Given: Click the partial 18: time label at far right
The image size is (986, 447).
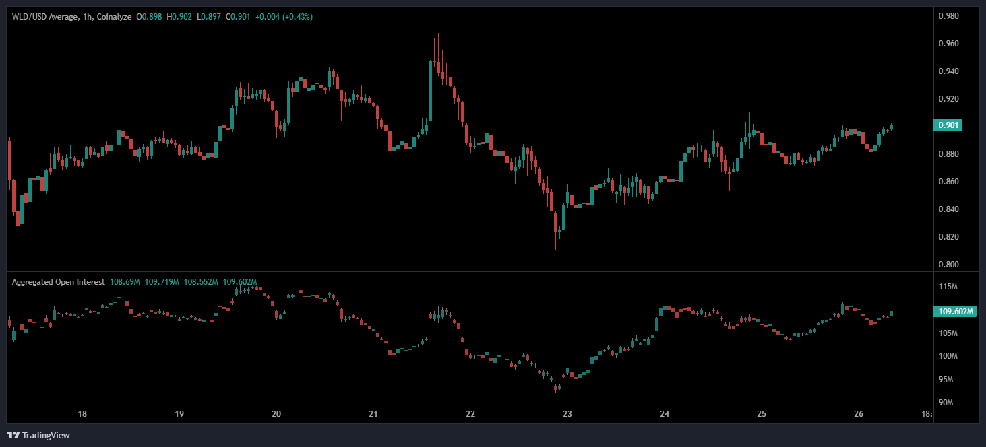Looking at the screenshot, I should (927, 414).
